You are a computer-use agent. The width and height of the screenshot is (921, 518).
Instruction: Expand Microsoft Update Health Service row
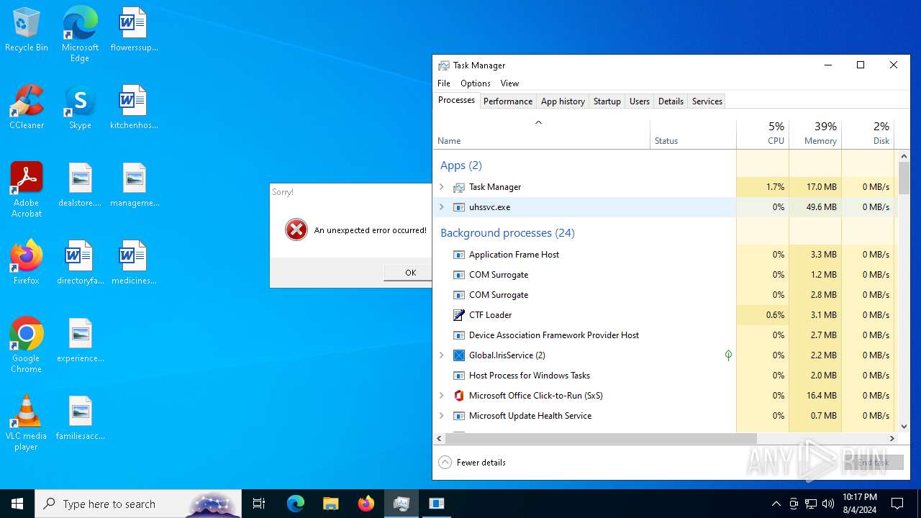(x=442, y=416)
